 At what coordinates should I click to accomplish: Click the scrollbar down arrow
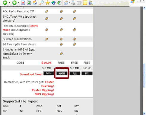[145, 113]
